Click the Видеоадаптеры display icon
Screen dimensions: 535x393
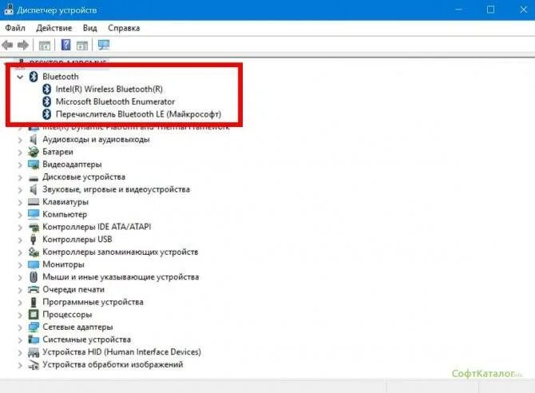pos(34,165)
